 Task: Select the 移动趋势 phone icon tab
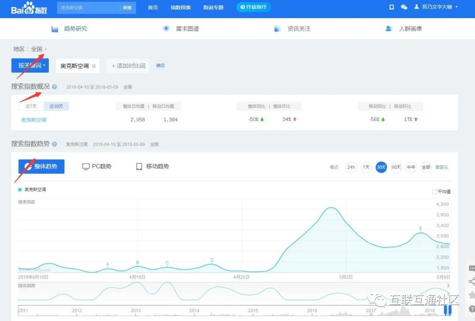139,167
